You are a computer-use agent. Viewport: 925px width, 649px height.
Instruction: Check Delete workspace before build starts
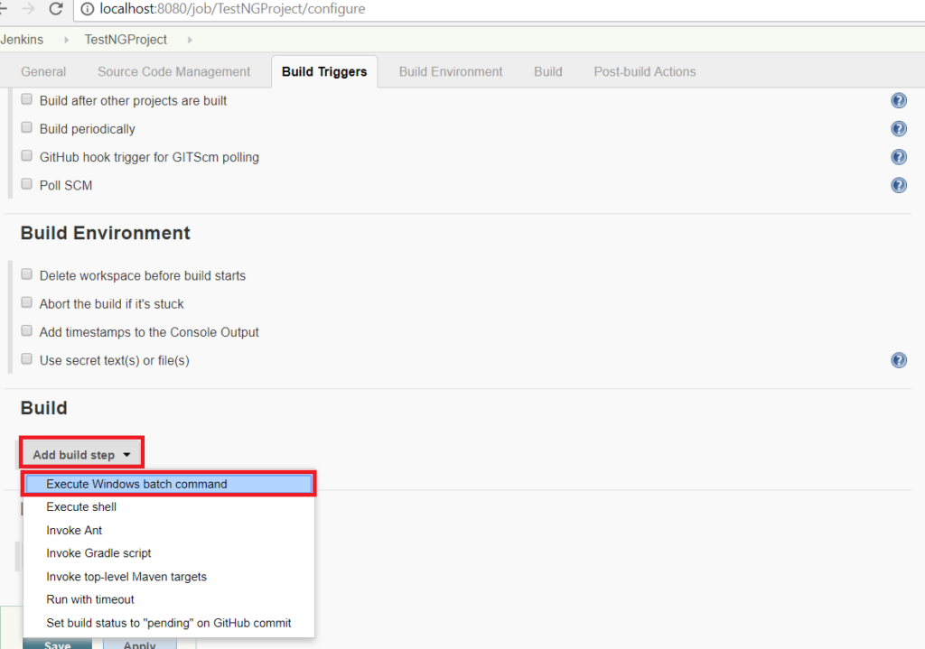(x=27, y=274)
